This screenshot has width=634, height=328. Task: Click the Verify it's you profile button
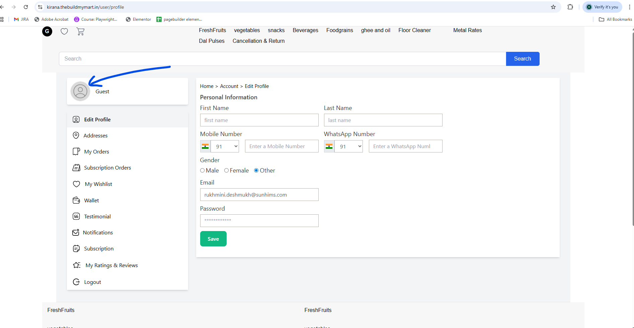click(x=603, y=7)
